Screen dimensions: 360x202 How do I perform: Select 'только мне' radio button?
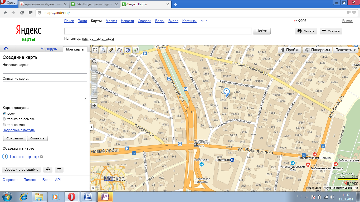(x=4, y=125)
